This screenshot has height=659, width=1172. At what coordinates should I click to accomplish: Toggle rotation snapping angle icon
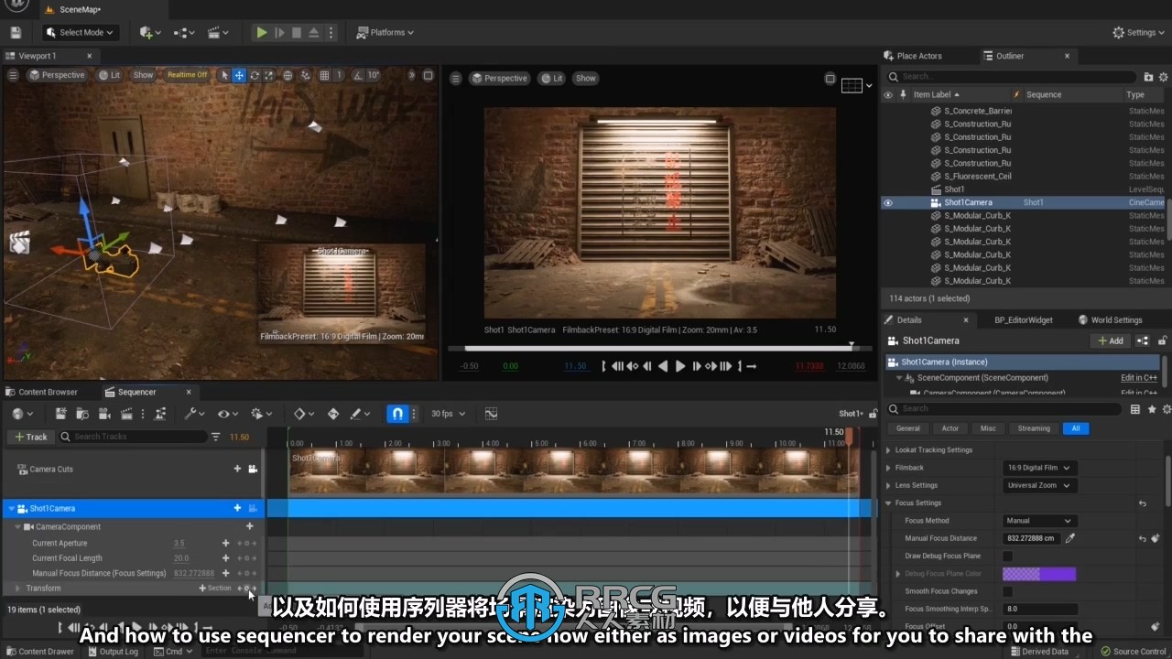click(x=358, y=75)
